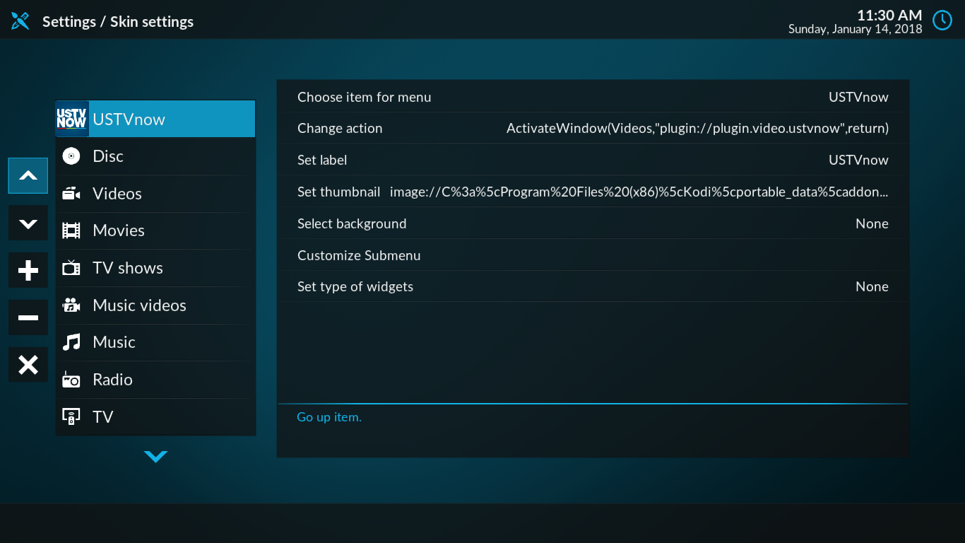
Task: Open the Set type of widgets selector
Action: 593,286
